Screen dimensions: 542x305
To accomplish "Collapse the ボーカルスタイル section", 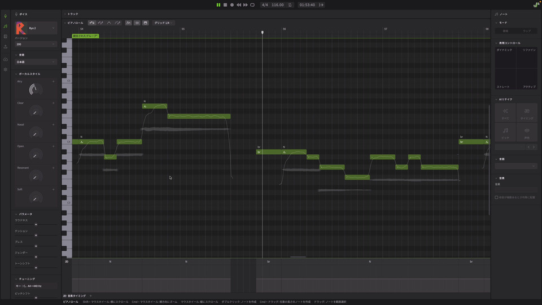I will point(16,74).
